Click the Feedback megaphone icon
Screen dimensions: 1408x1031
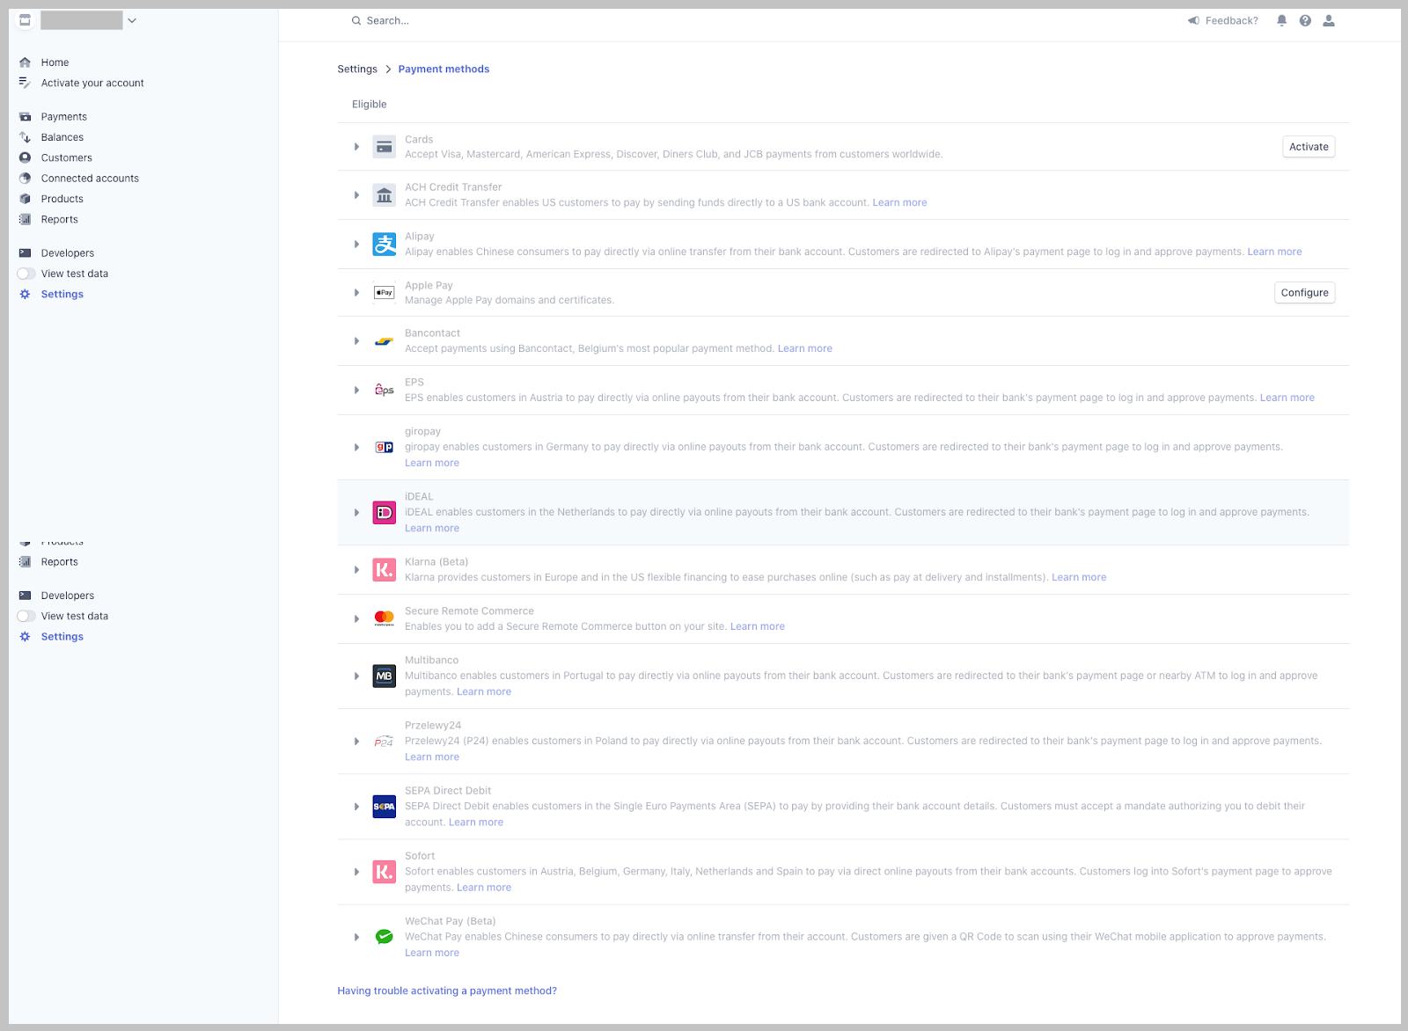(x=1193, y=20)
